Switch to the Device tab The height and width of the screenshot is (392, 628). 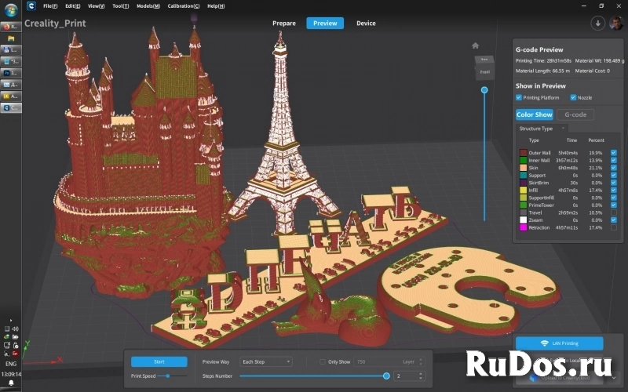[x=366, y=24]
